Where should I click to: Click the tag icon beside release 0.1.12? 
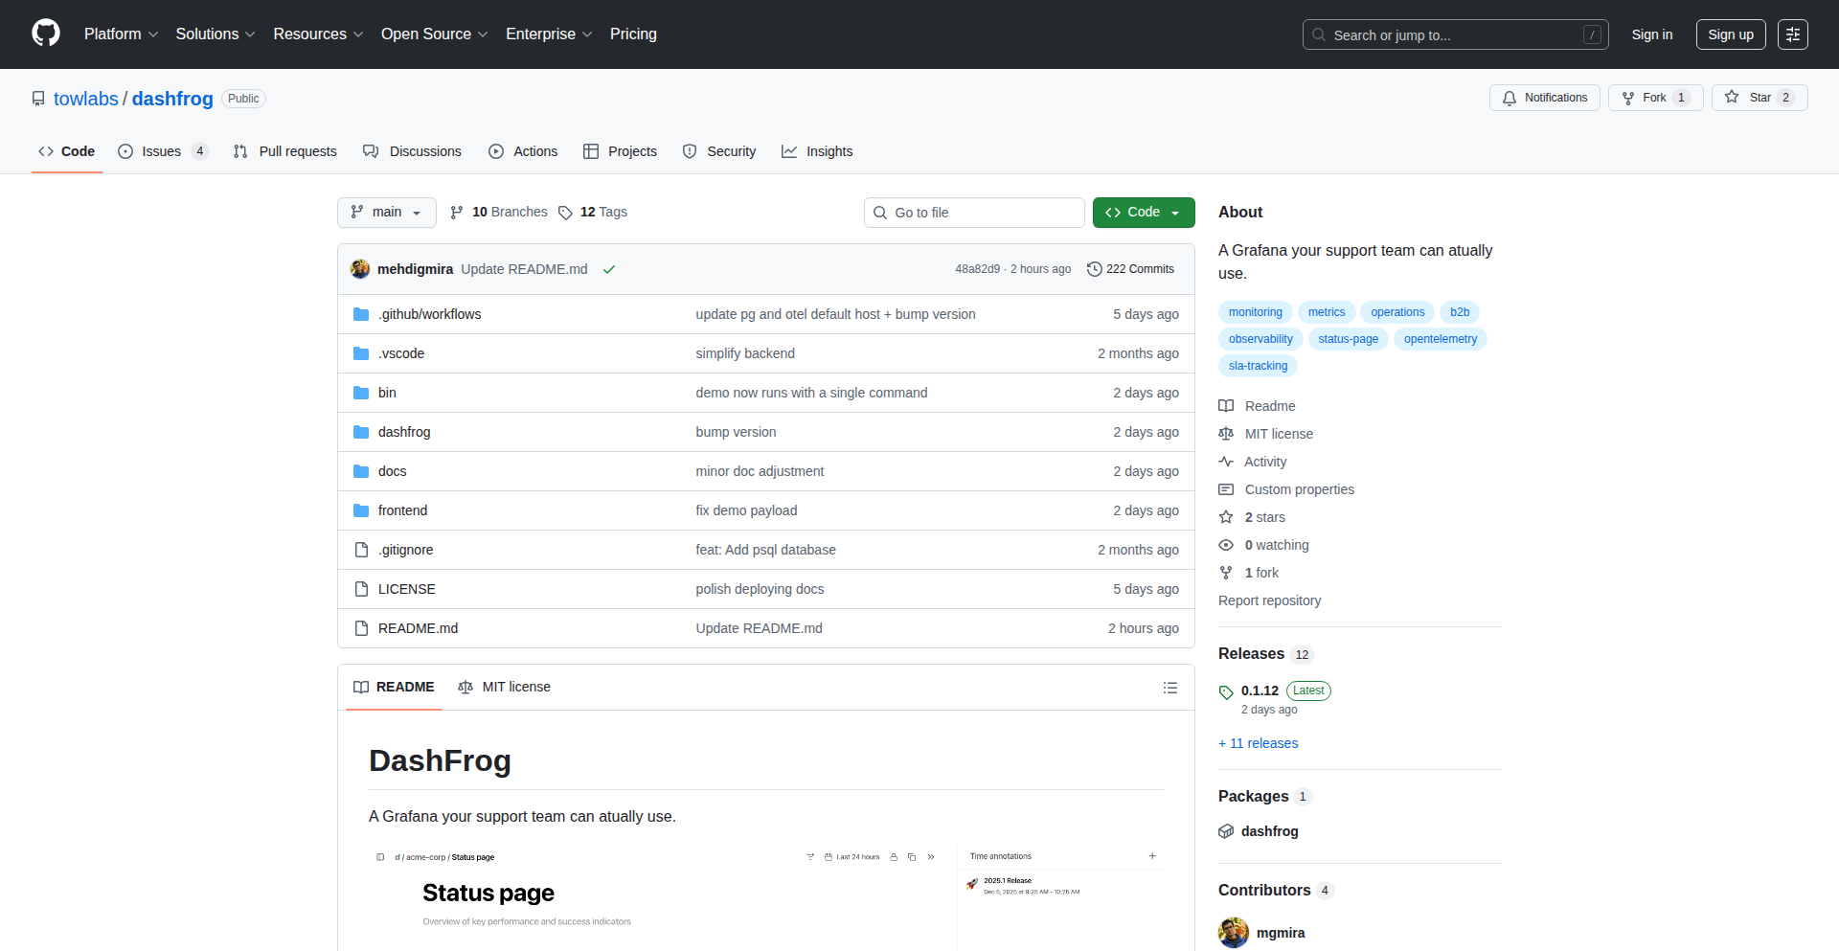coord(1226,691)
